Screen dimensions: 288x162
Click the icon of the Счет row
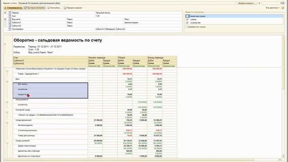[10, 16]
